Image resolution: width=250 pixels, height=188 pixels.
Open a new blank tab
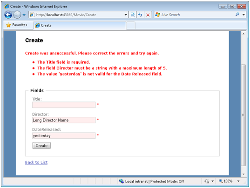(130, 26)
